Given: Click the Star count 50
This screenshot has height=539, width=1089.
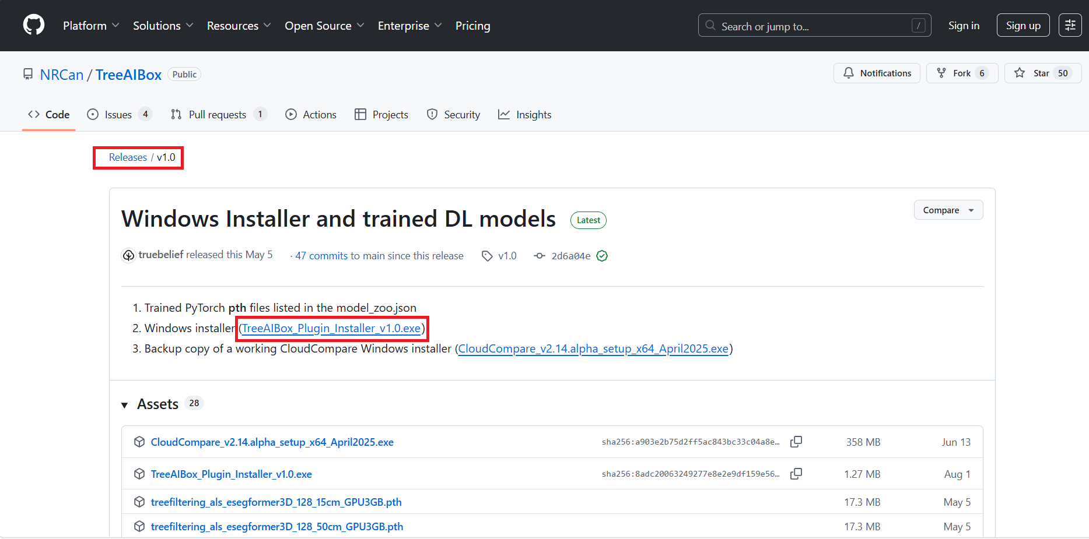Looking at the screenshot, I should point(1063,73).
